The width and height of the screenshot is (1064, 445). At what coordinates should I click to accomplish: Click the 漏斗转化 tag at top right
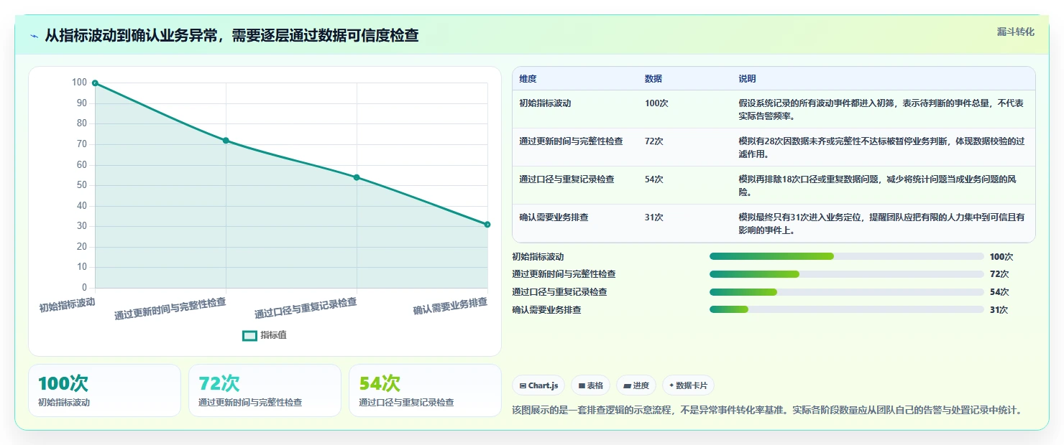1015,32
